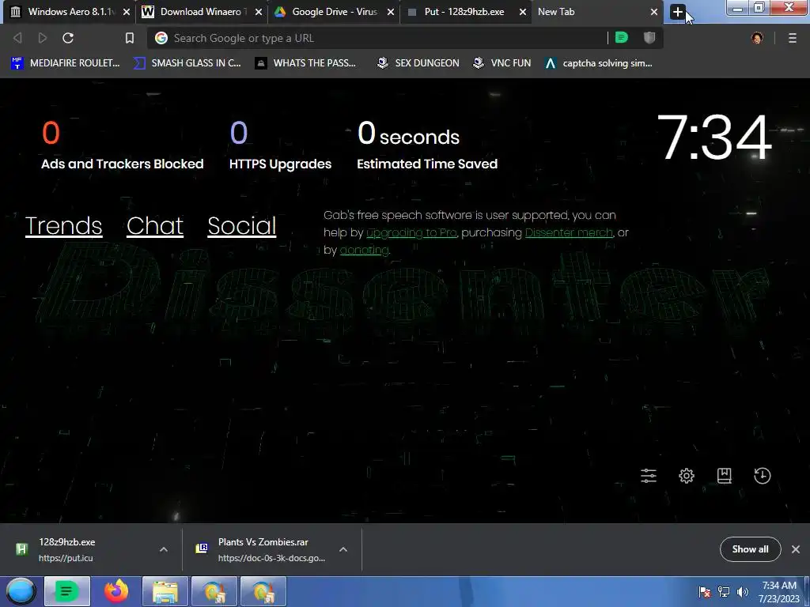Screen dimensions: 810x607
Task: Close the downloads bar
Action: [x=796, y=549]
